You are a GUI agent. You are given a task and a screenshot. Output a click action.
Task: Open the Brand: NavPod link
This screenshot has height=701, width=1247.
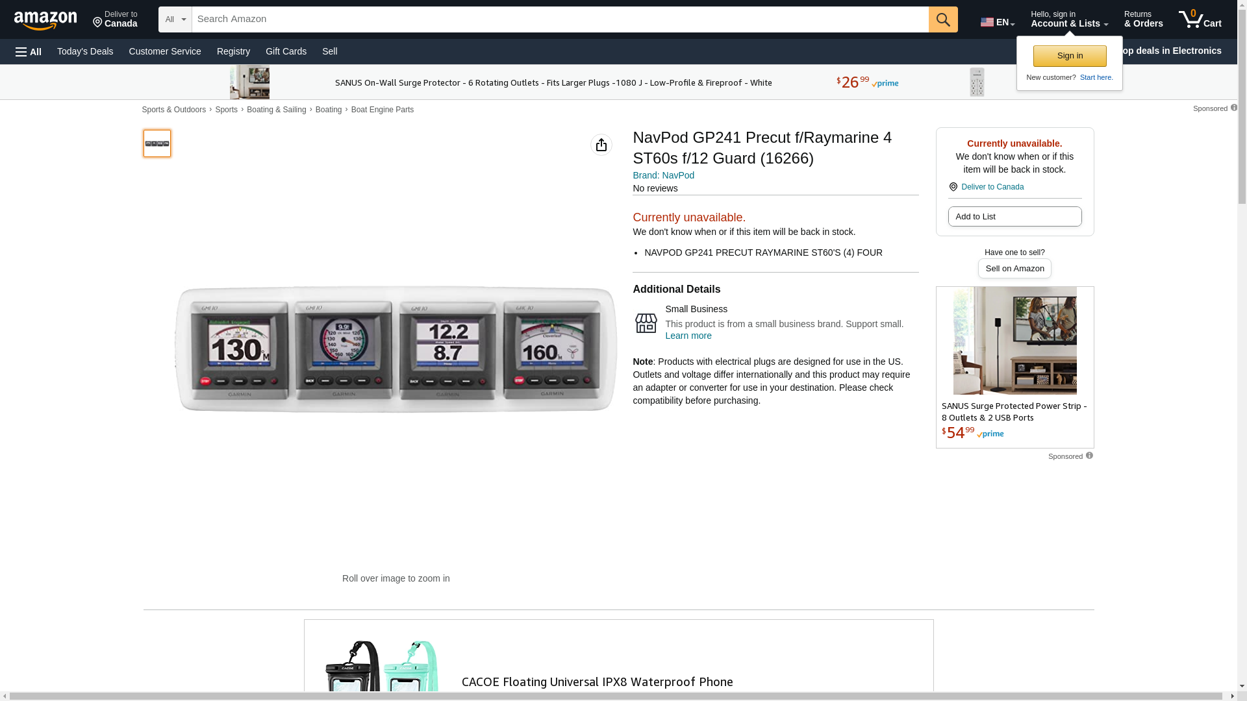click(663, 175)
